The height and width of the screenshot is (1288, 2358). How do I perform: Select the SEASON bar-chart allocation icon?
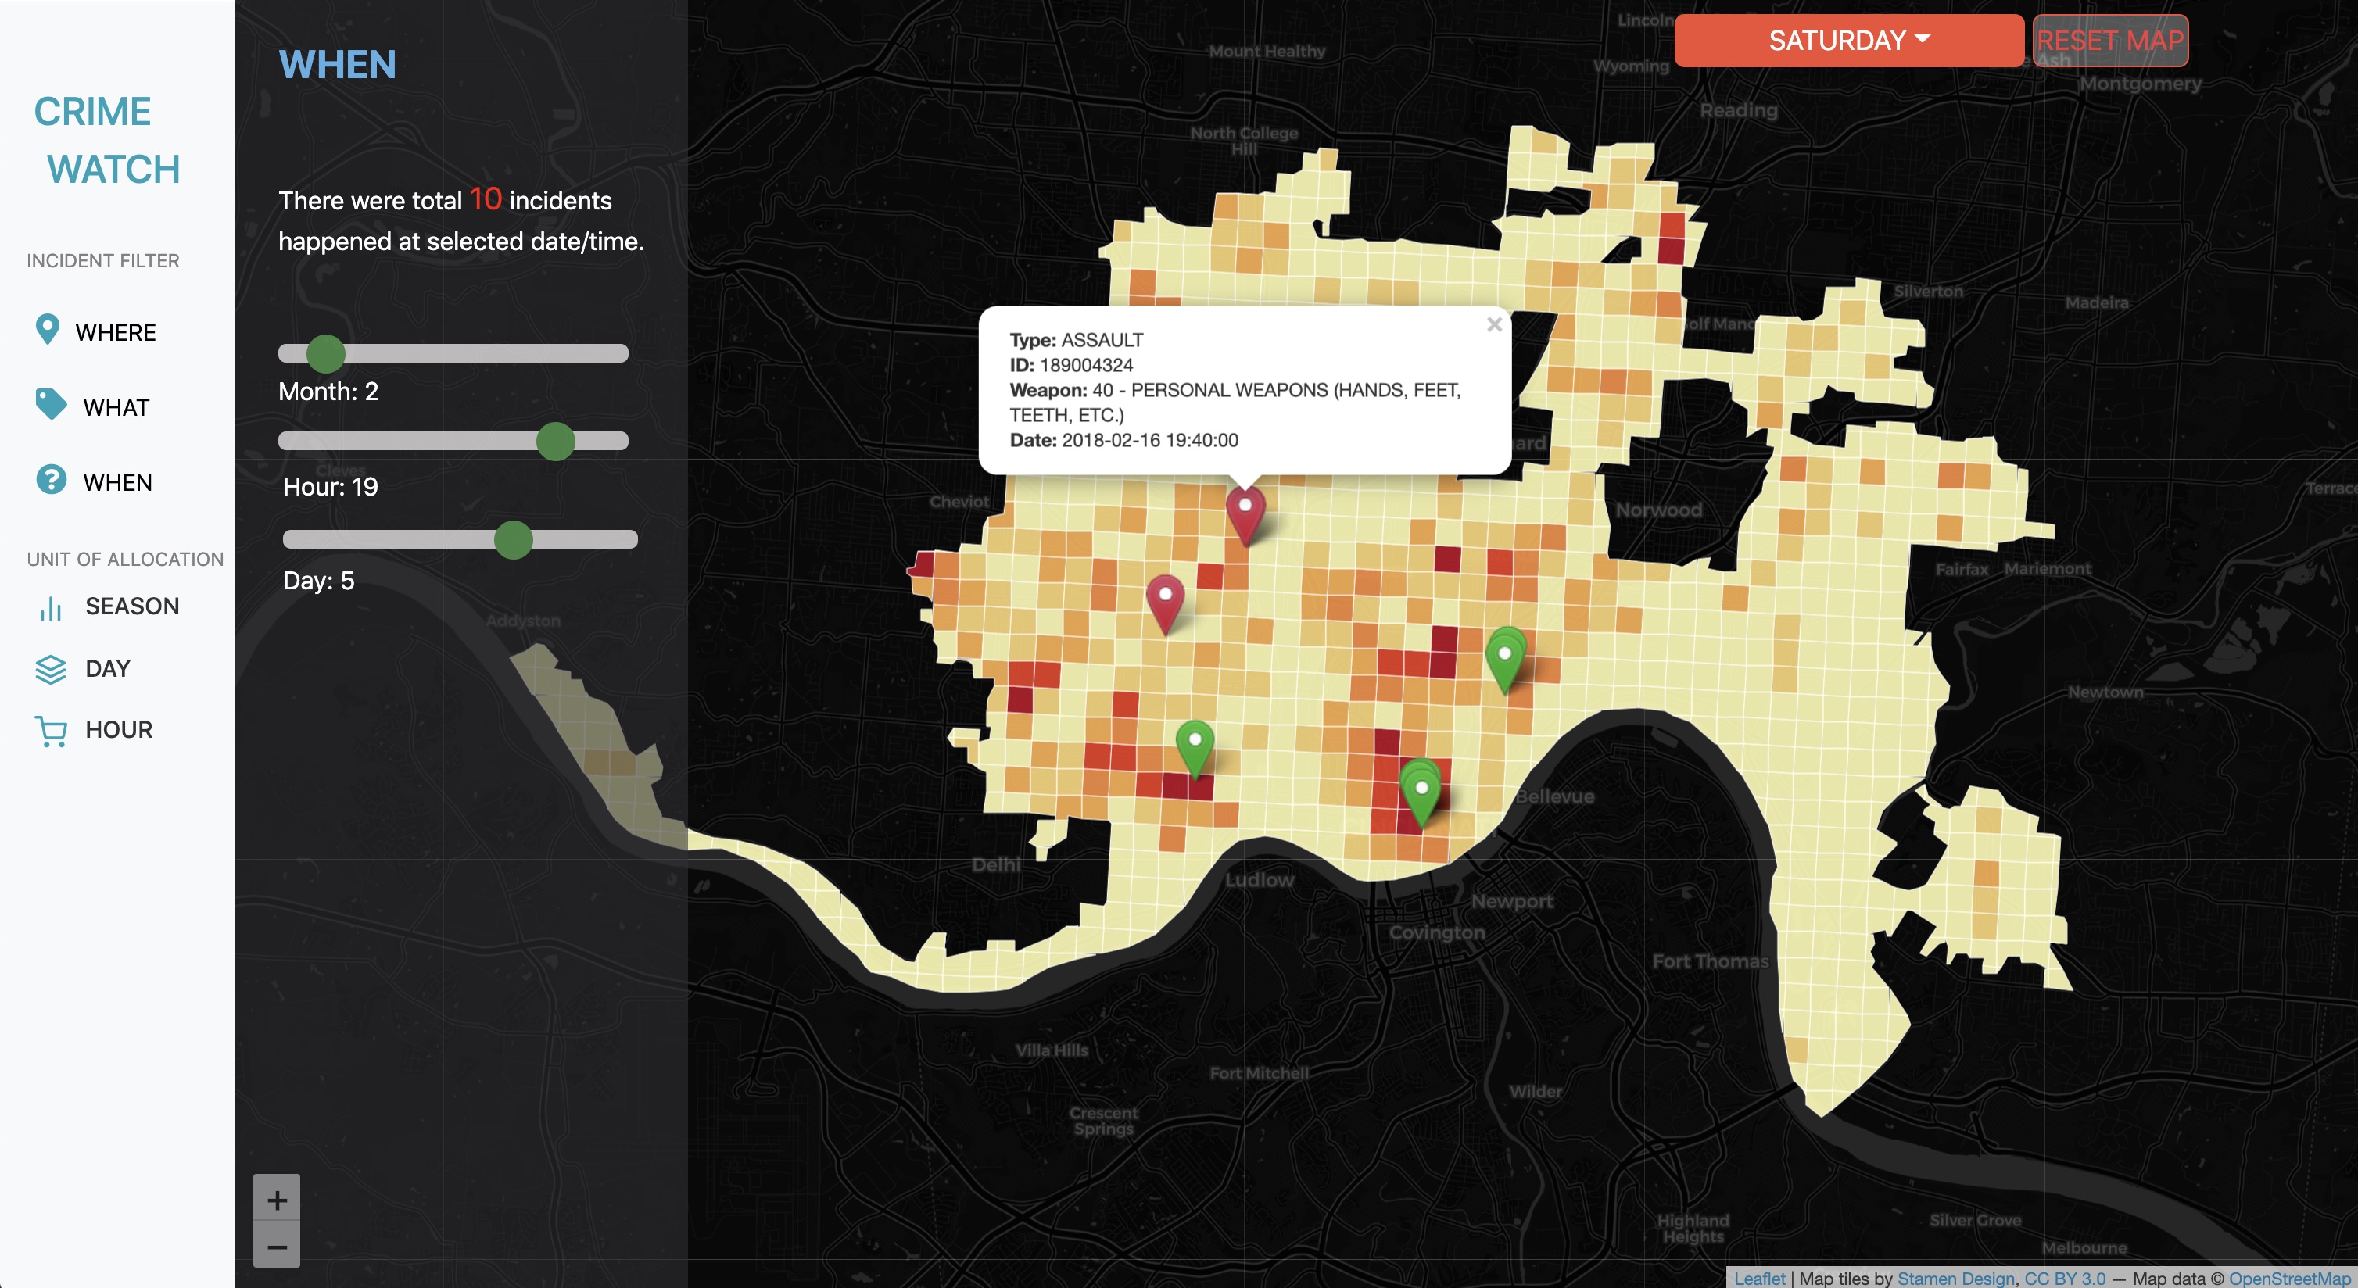[50, 606]
